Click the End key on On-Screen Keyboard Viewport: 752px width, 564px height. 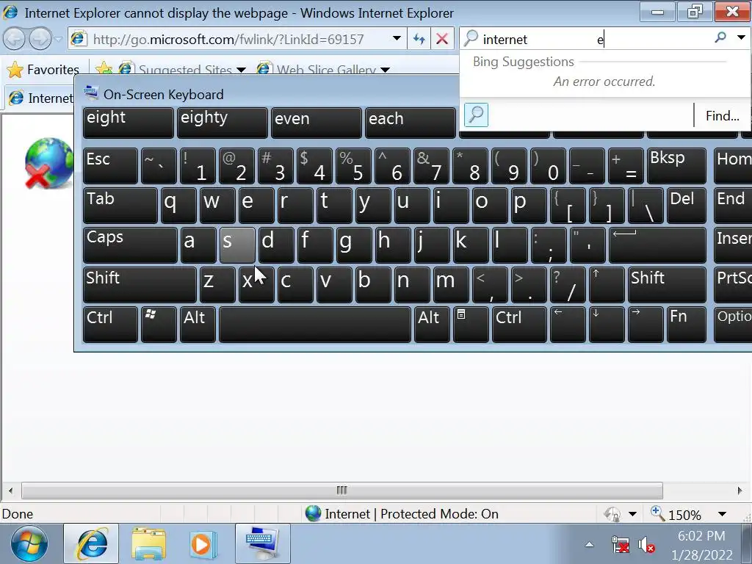[x=733, y=206]
